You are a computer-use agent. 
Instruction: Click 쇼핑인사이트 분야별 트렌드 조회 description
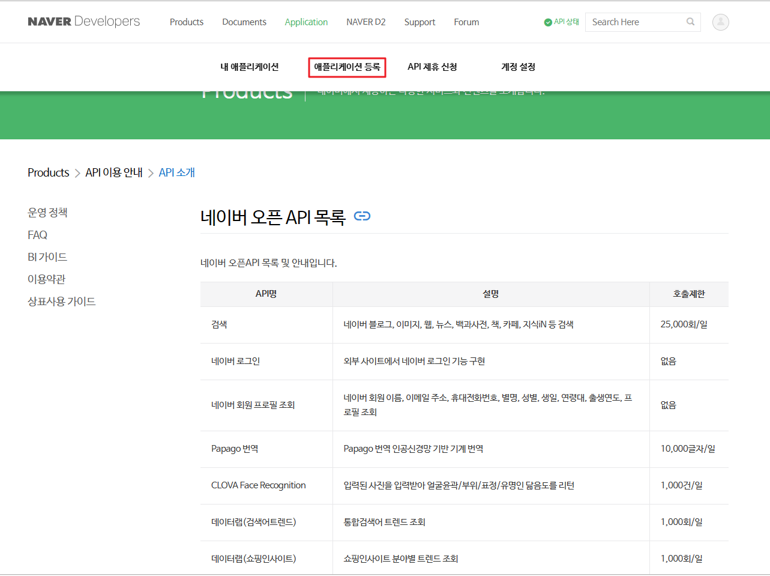coord(401,559)
